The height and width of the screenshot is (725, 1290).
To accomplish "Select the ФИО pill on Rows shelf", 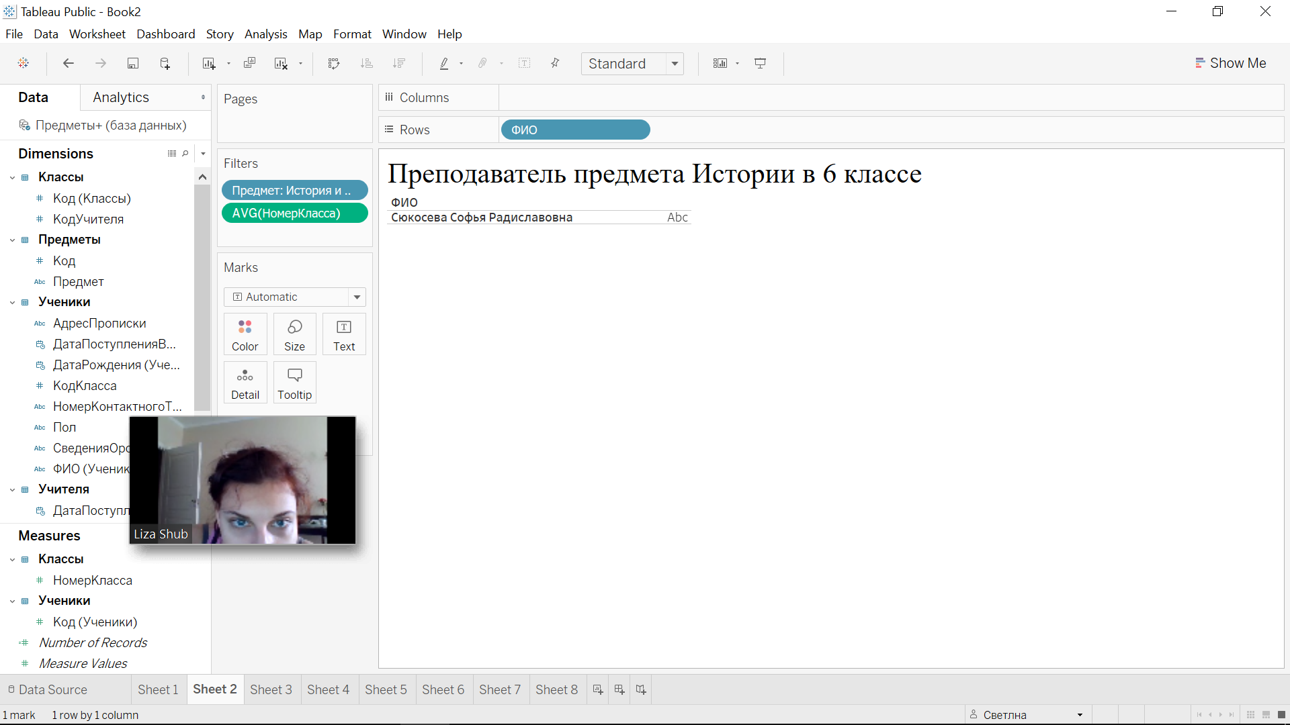I will pyautogui.click(x=575, y=130).
